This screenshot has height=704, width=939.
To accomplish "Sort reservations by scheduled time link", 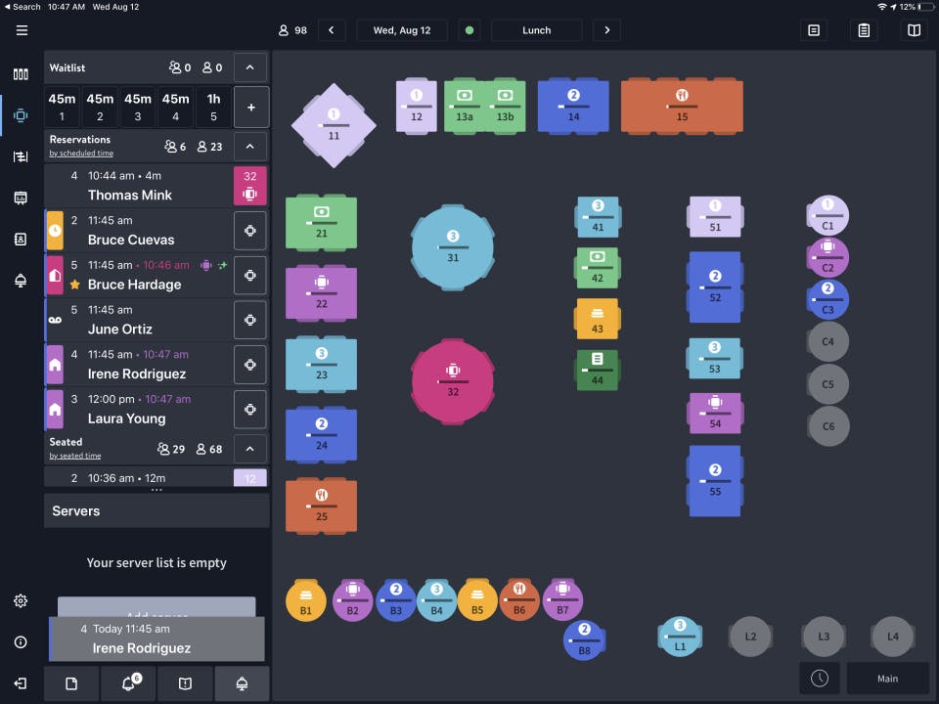I will pos(81,154).
